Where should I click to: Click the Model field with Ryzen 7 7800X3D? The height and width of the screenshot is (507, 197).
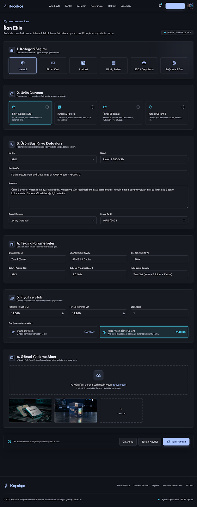144,159
